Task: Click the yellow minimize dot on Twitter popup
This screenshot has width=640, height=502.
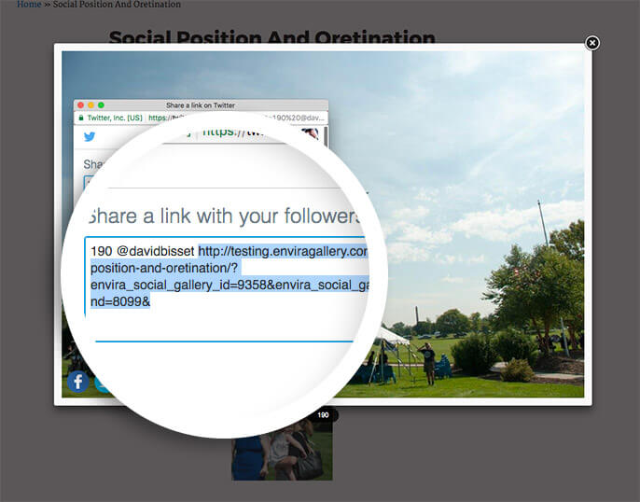Action: [x=90, y=105]
